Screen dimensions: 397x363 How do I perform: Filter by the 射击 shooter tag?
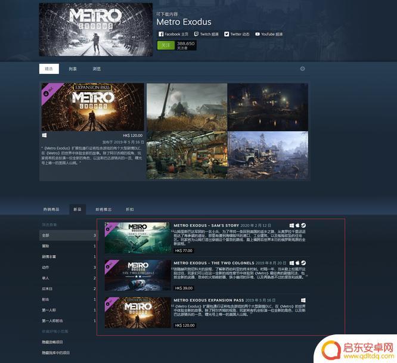point(69,299)
